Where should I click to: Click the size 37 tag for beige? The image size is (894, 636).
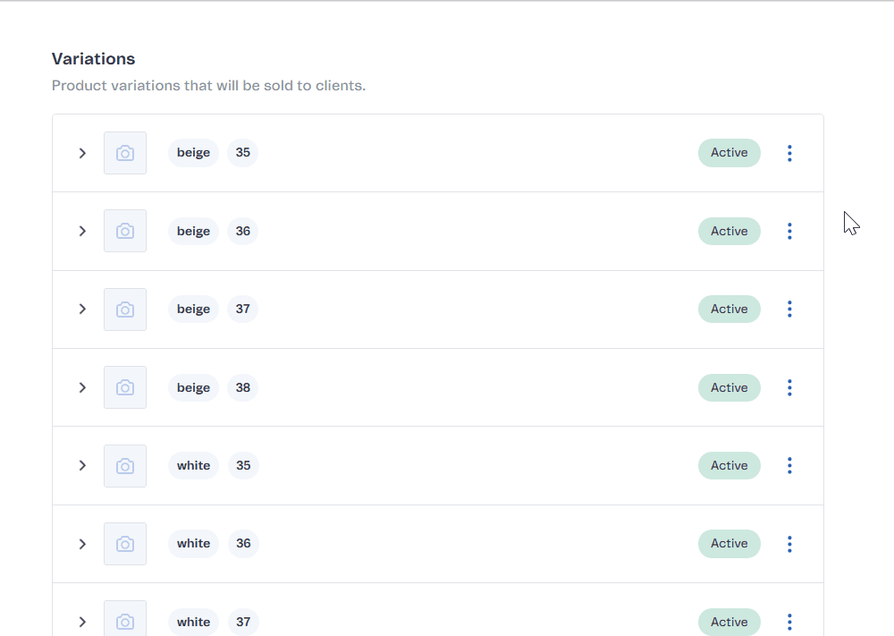tap(242, 309)
